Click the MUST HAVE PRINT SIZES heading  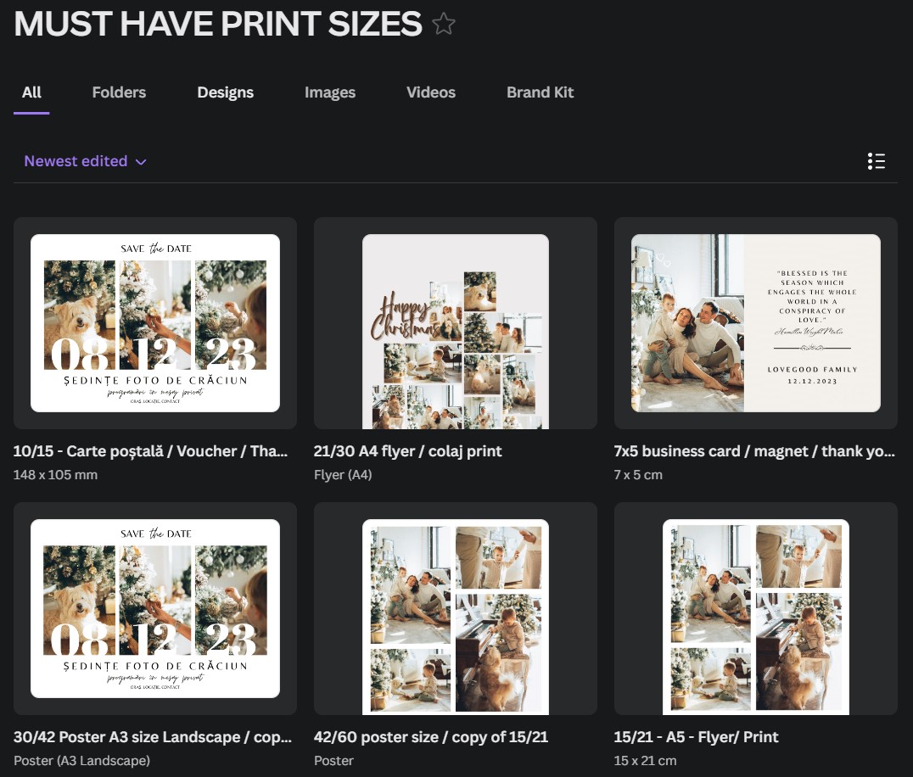coord(218,24)
